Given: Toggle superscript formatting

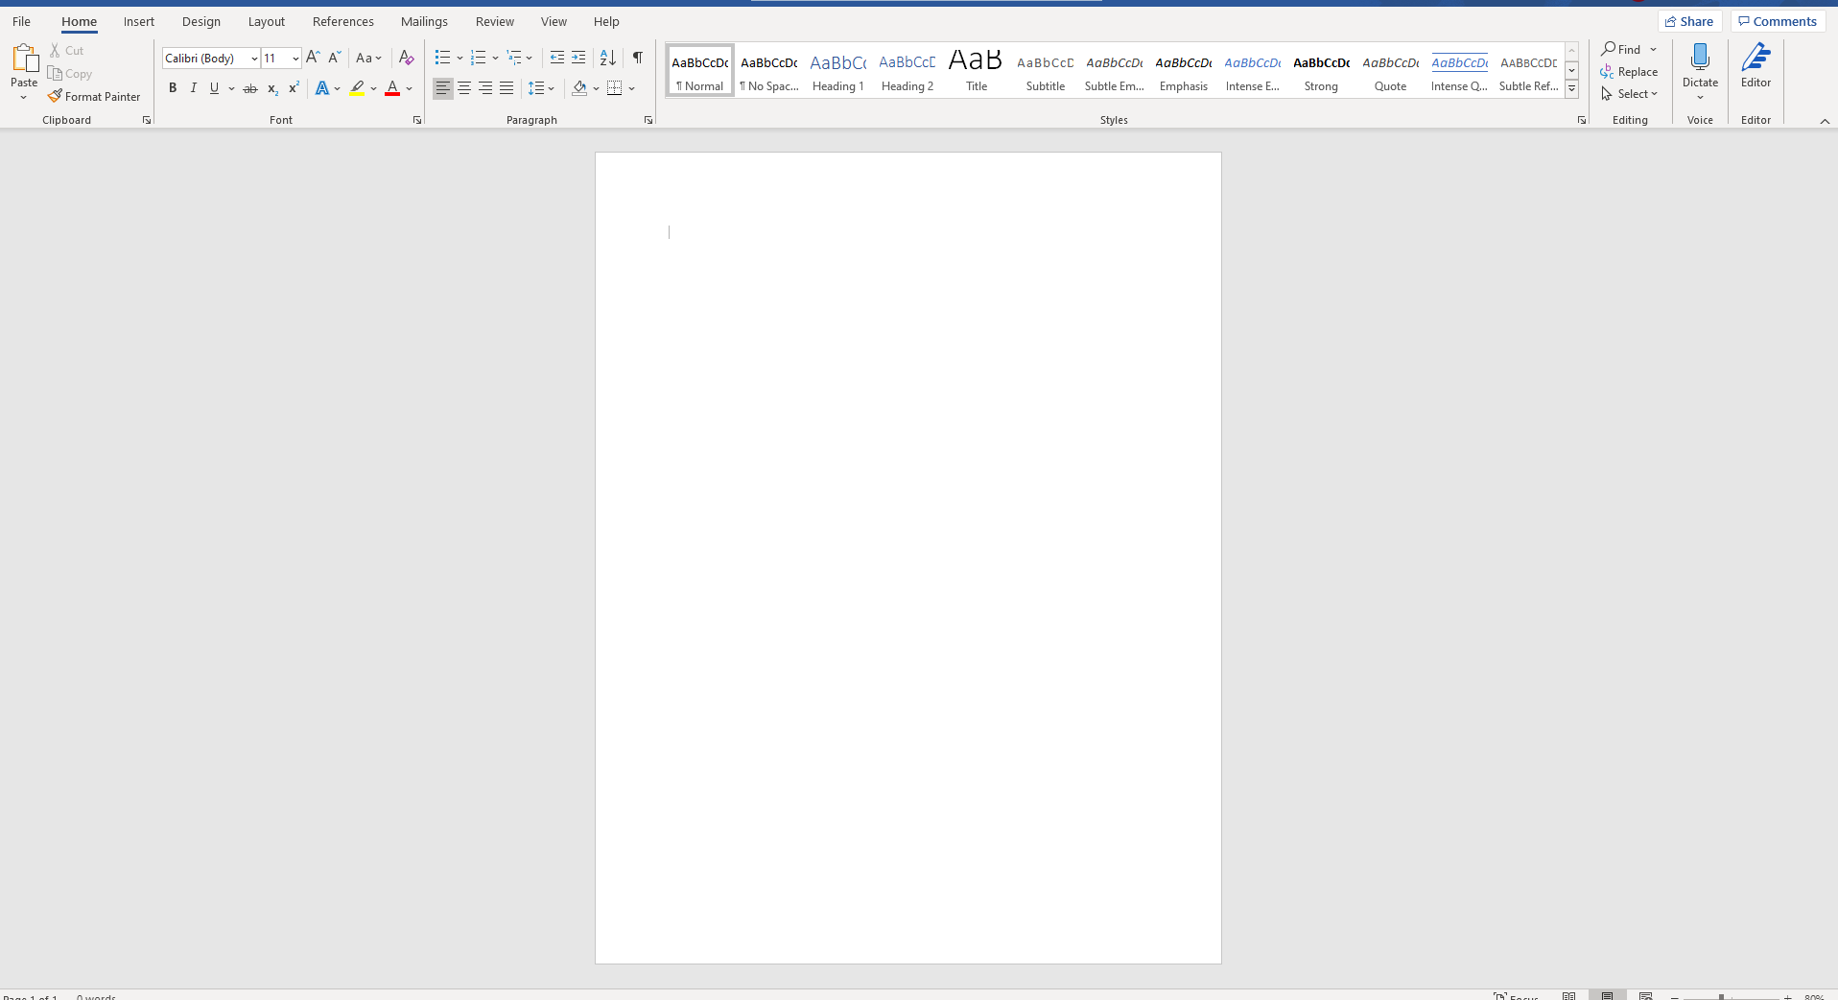Looking at the screenshot, I should coord(294,88).
